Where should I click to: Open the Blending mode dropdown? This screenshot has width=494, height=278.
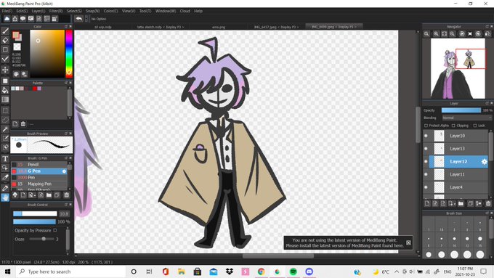[x=466, y=118]
